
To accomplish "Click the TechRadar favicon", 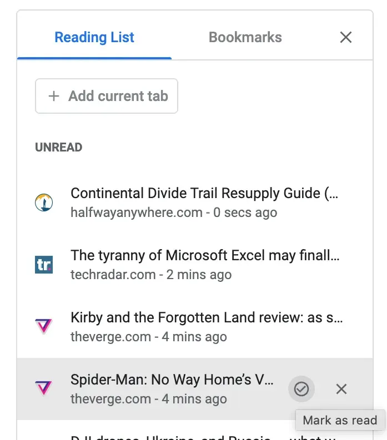I will coord(43,265).
